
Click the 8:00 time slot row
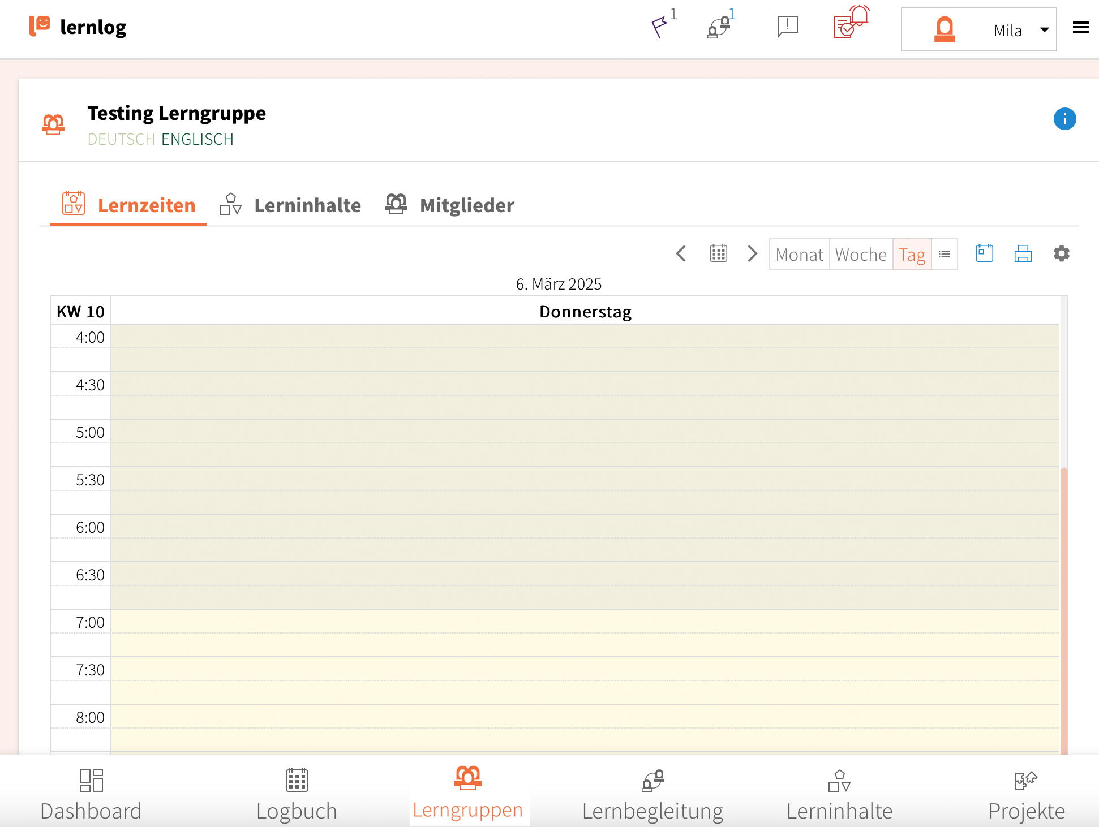(x=585, y=716)
